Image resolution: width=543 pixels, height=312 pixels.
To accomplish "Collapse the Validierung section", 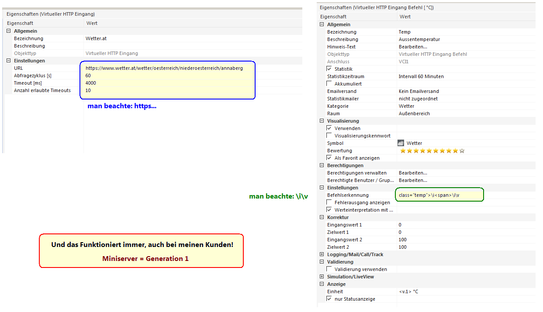I will 322,262.
